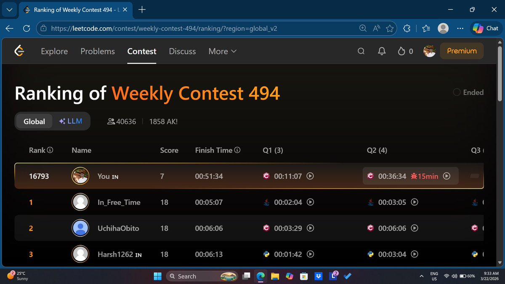Open Settings and more ellipsis
Viewport: 505px width, 284px height.
(x=460, y=28)
